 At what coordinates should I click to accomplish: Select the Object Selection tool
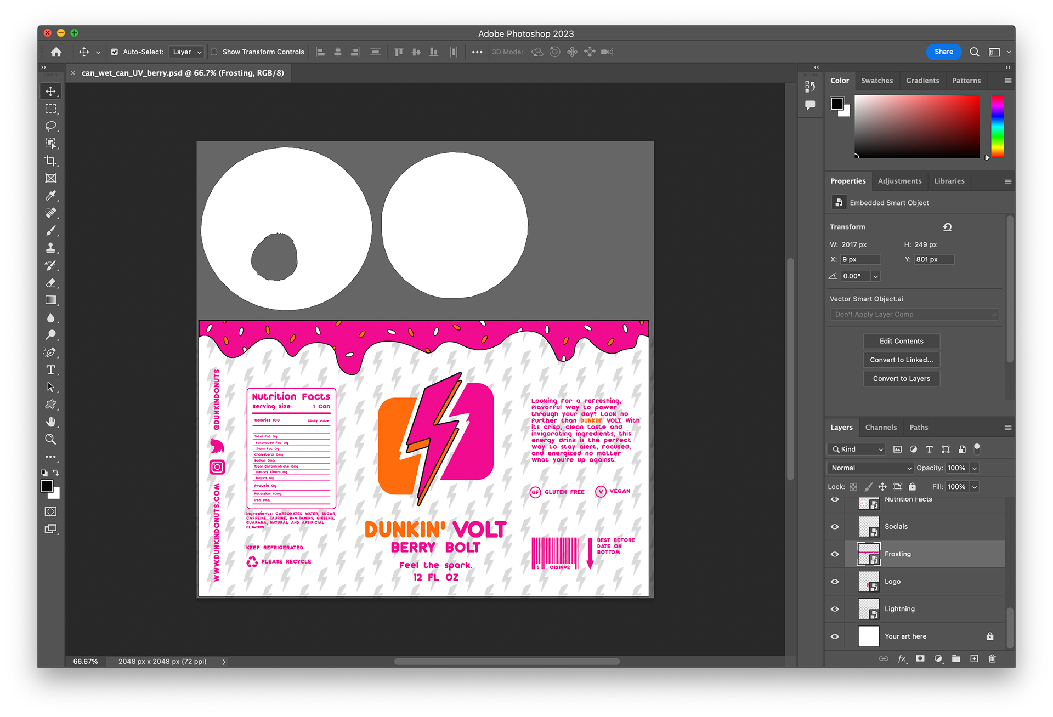coord(50,144)
